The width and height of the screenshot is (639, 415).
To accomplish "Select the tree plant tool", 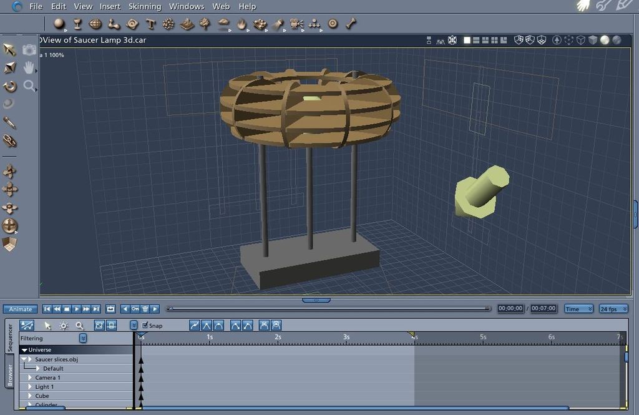I will point(205,24).
